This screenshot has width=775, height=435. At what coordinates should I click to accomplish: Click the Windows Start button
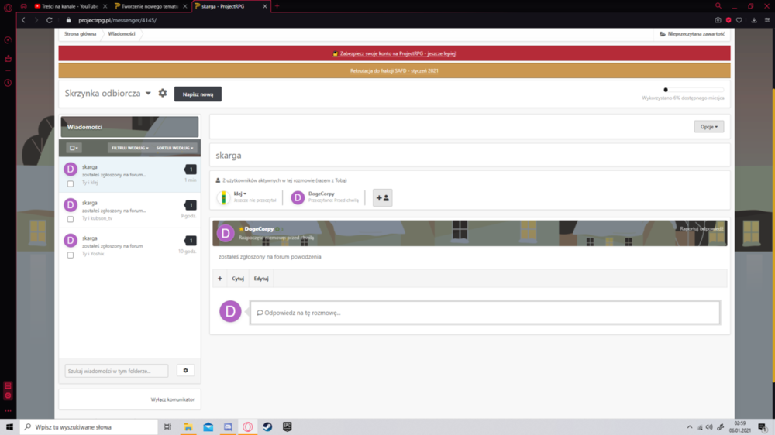click(x=9, y=426)
